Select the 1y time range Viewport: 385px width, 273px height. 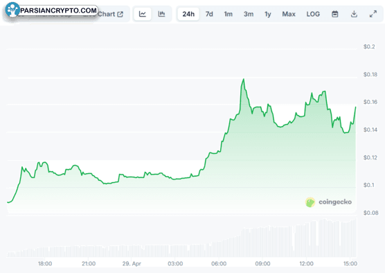pos(268,14)
